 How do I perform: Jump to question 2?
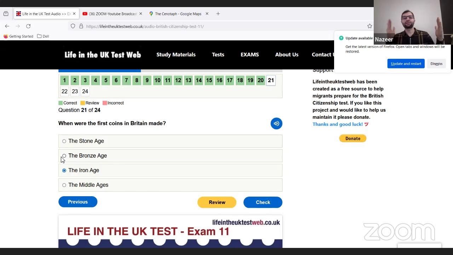[75, 80]
